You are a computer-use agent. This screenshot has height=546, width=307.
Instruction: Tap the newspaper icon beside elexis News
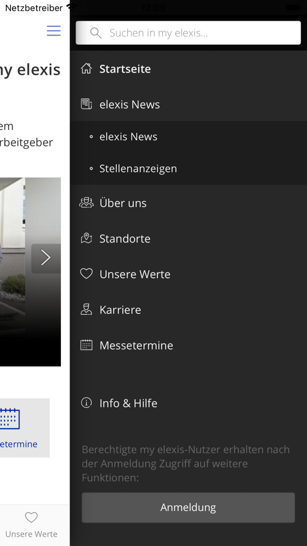(86, 104)
